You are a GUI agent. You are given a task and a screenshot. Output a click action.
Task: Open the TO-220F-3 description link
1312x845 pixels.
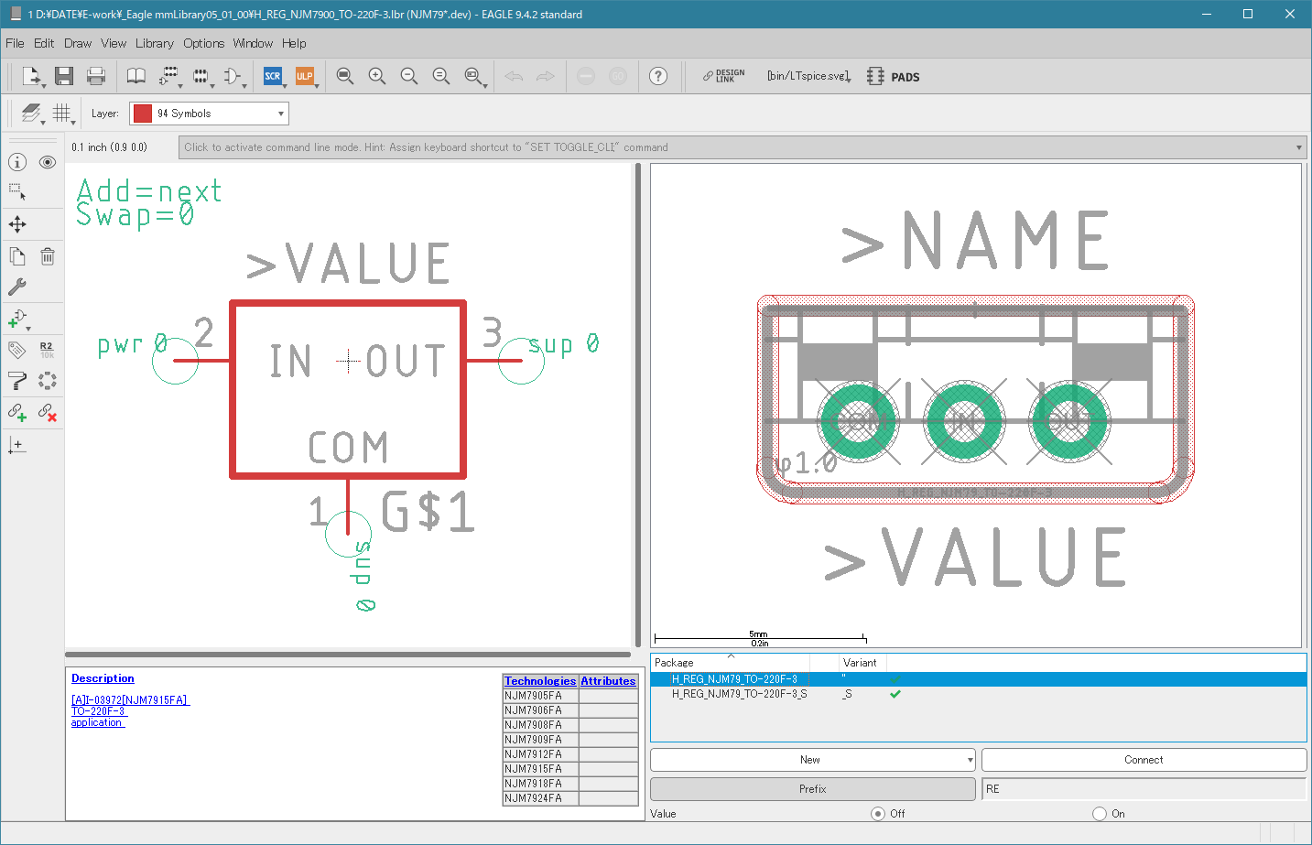click(99, 711)
